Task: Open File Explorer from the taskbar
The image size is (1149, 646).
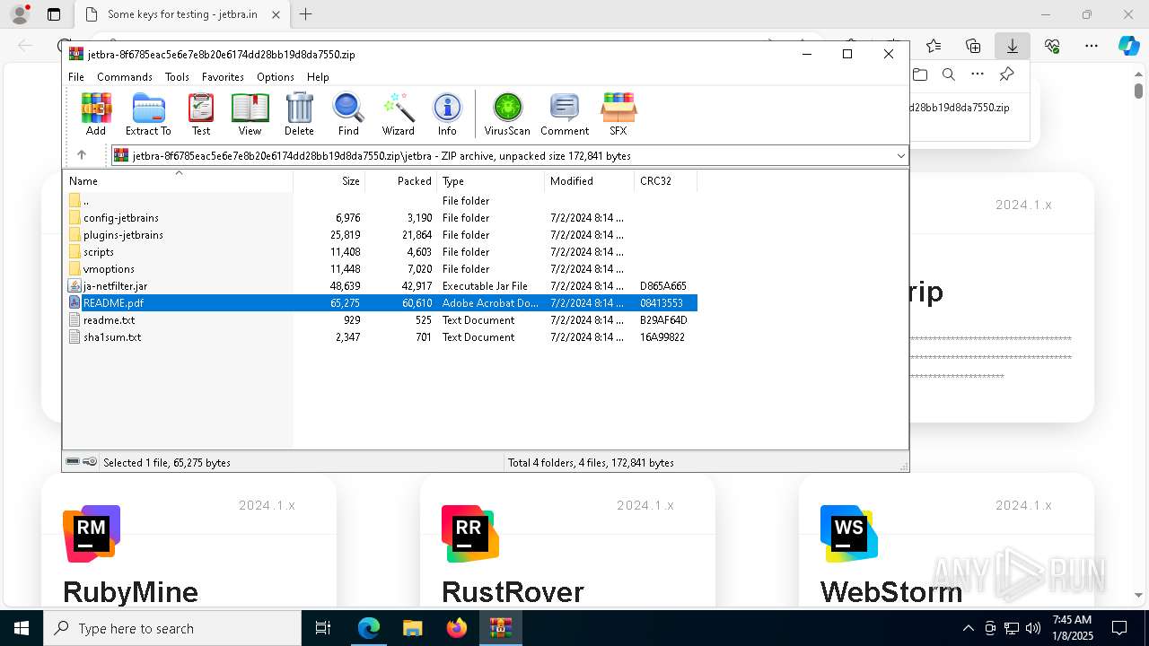Action: tap(412, 628)
